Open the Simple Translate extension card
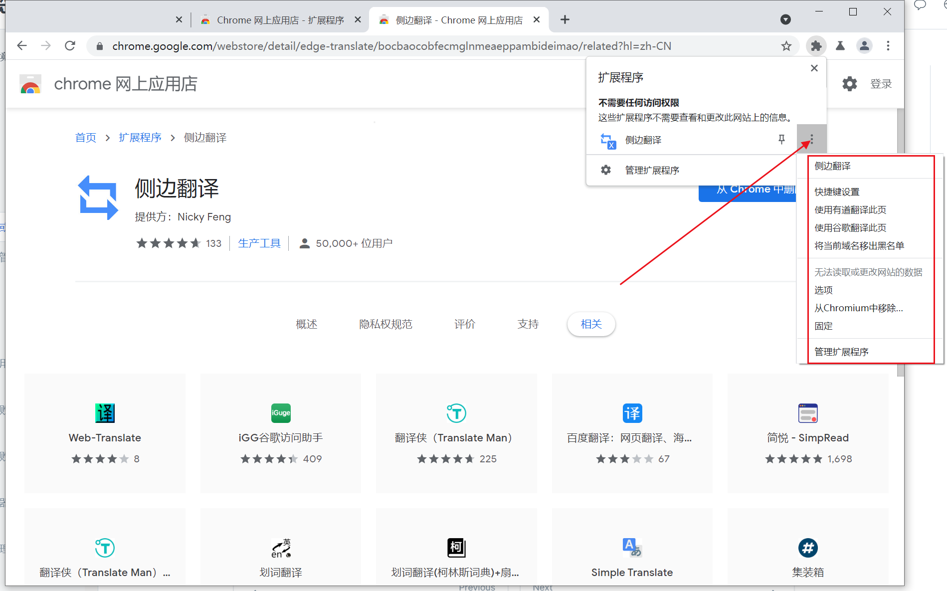 point(632,547)
